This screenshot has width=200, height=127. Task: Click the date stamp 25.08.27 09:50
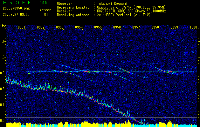[16, 15]
